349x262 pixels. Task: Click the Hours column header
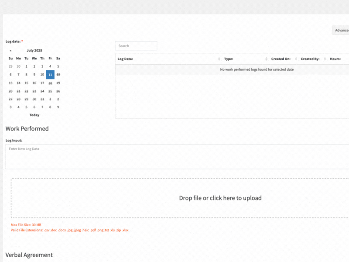click(x=335, y=59)
